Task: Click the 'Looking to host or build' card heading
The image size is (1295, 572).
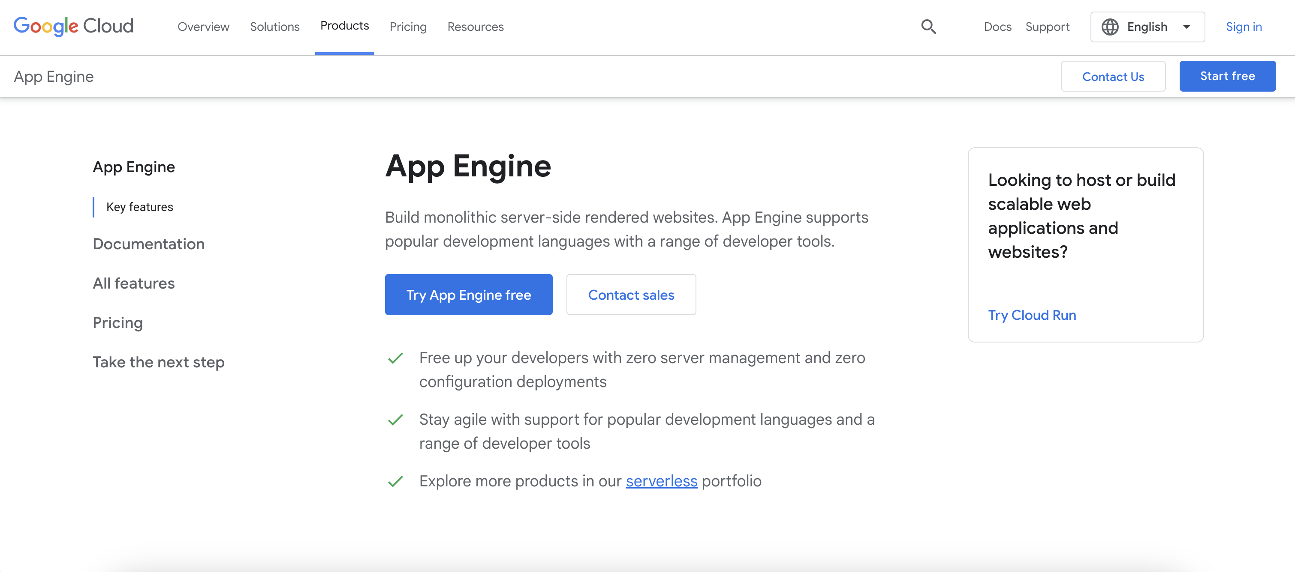Action: tap(1082, 216)
